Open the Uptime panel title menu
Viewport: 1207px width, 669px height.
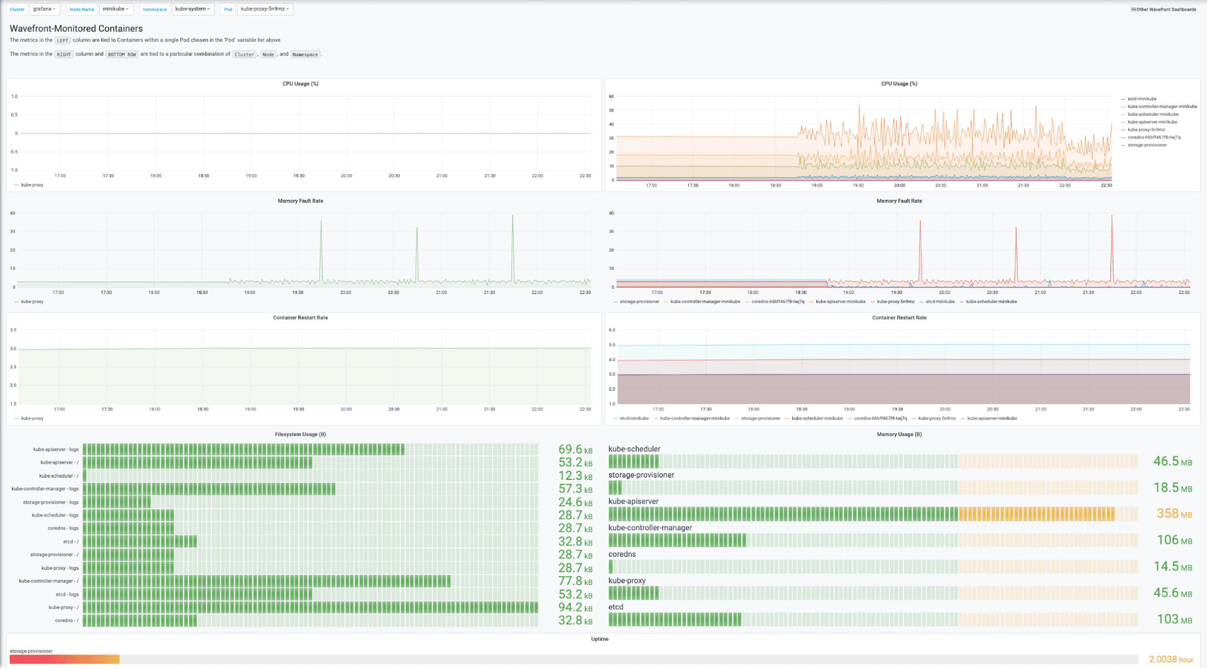click(600, 639)
